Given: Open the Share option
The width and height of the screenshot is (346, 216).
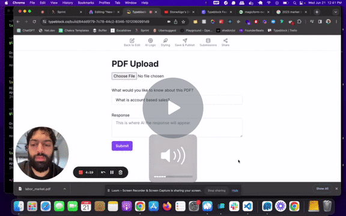Looking at the screenshot, I should tap(225, 43).
